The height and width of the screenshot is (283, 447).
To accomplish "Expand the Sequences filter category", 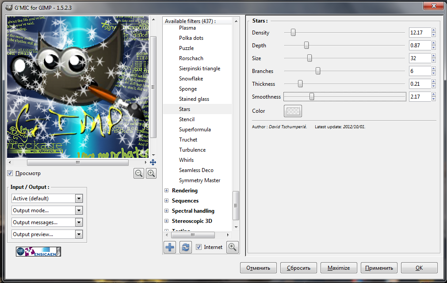I will coord(167,201).
